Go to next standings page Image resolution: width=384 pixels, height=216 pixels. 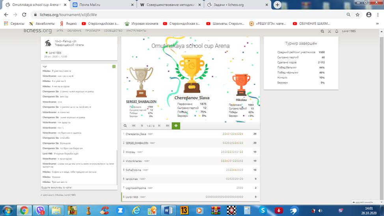(159, 126)
